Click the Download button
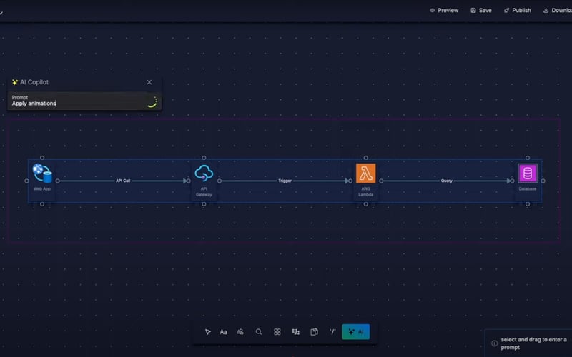The image size is (572, 357). [x=558, y=10]
